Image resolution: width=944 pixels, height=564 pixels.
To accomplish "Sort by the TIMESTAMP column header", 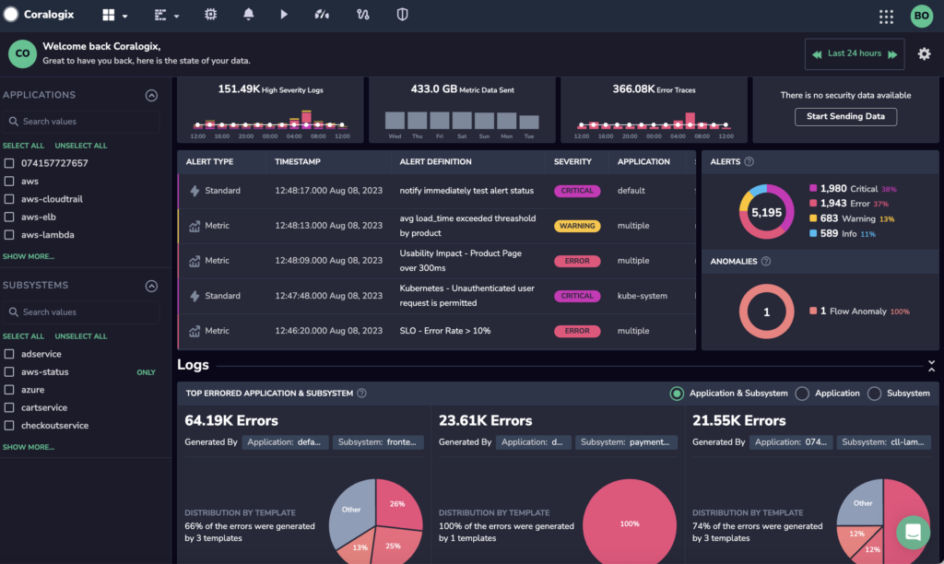I will point(298,162).
